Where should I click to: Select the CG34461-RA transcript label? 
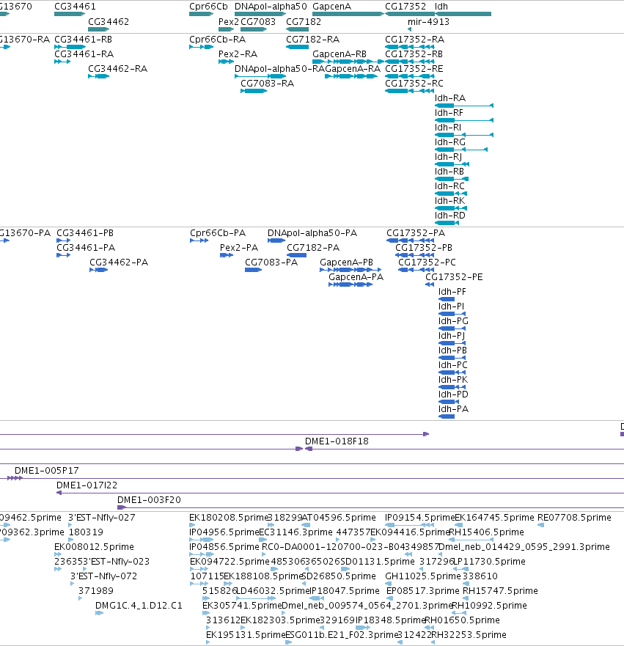click(x=84, y=54)
